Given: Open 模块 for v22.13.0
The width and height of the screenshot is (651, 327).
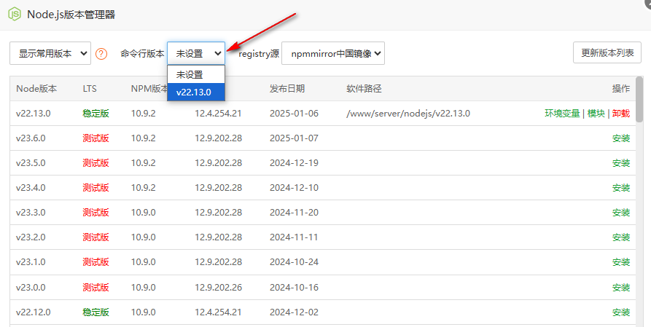Looking at the screenshot, I should pyautogui.click(x=596, y=113).
